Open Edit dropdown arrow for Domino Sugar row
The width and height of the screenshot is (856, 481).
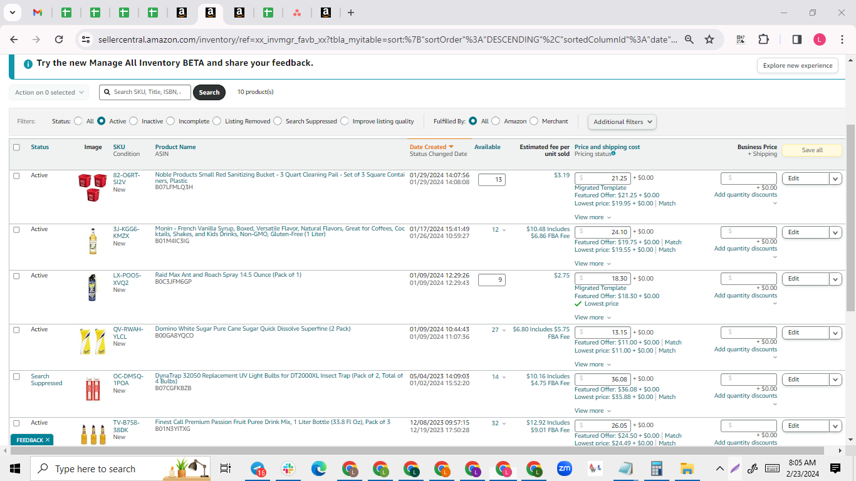click(835, 333)
